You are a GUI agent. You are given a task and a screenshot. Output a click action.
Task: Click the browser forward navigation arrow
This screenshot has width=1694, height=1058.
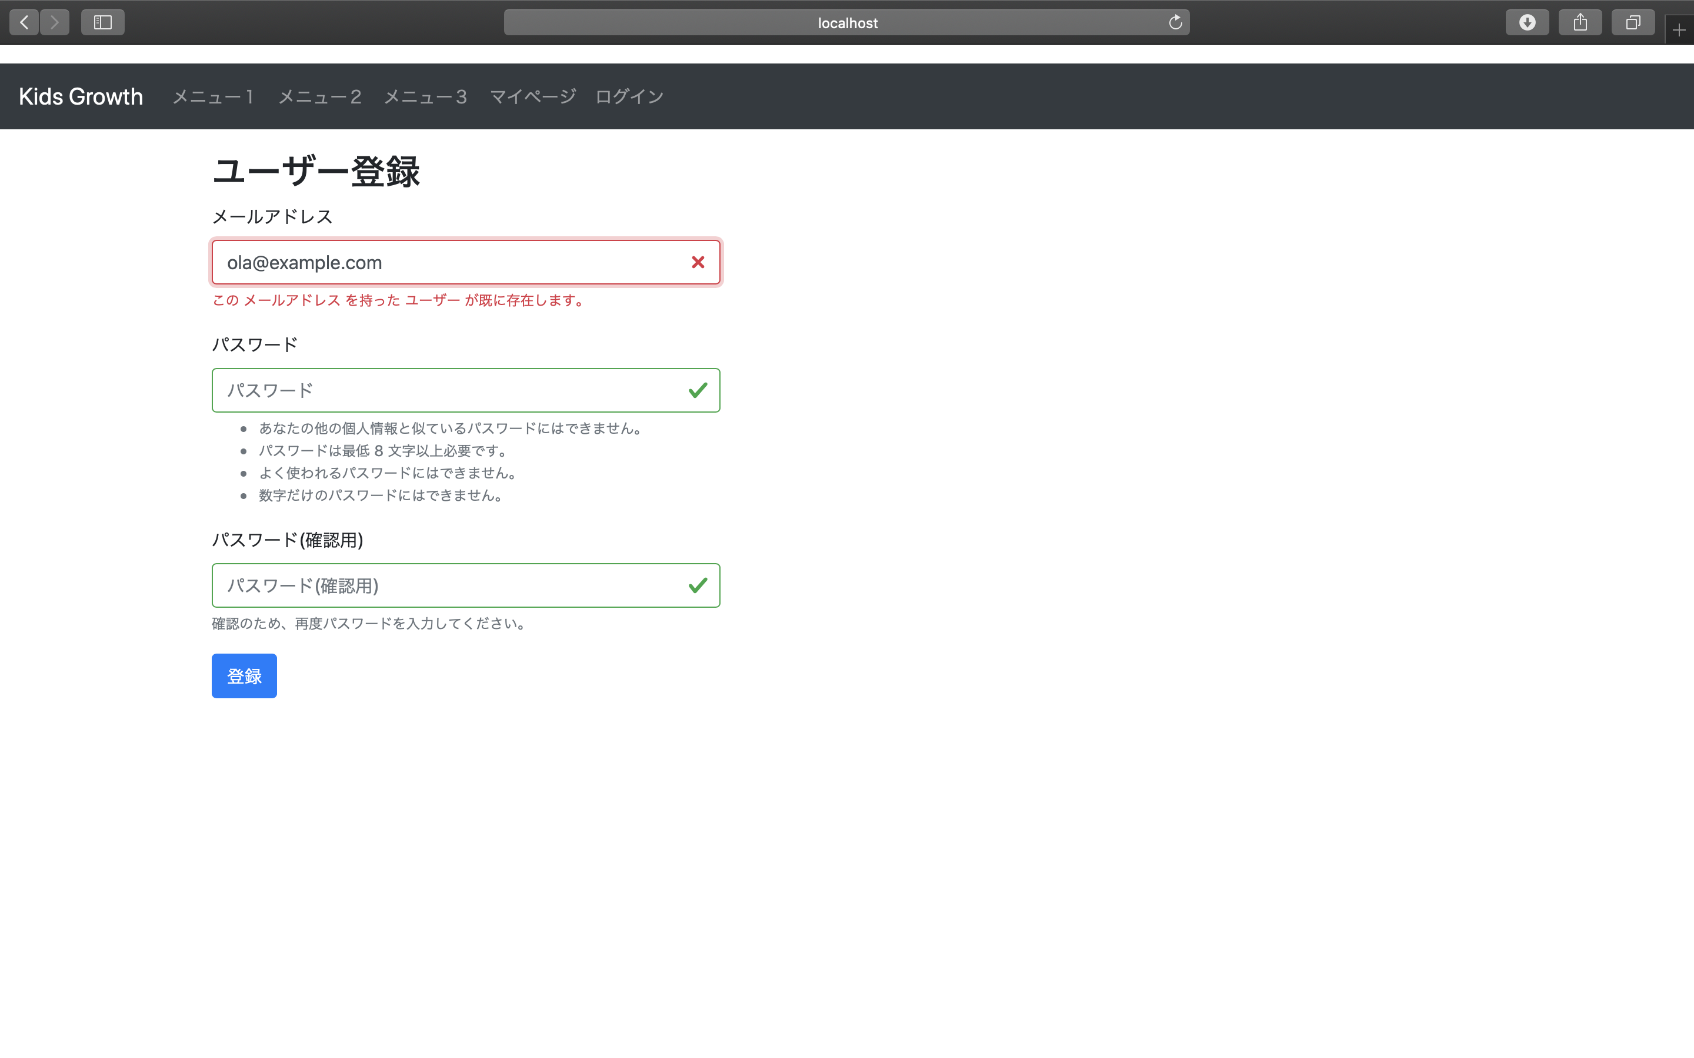[55, 22]
